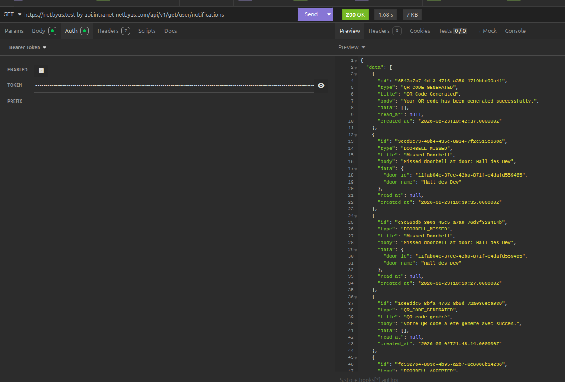
Task: Collapse the JSON object at line 17
Action: pyautogui.click(x=356, y=169)
